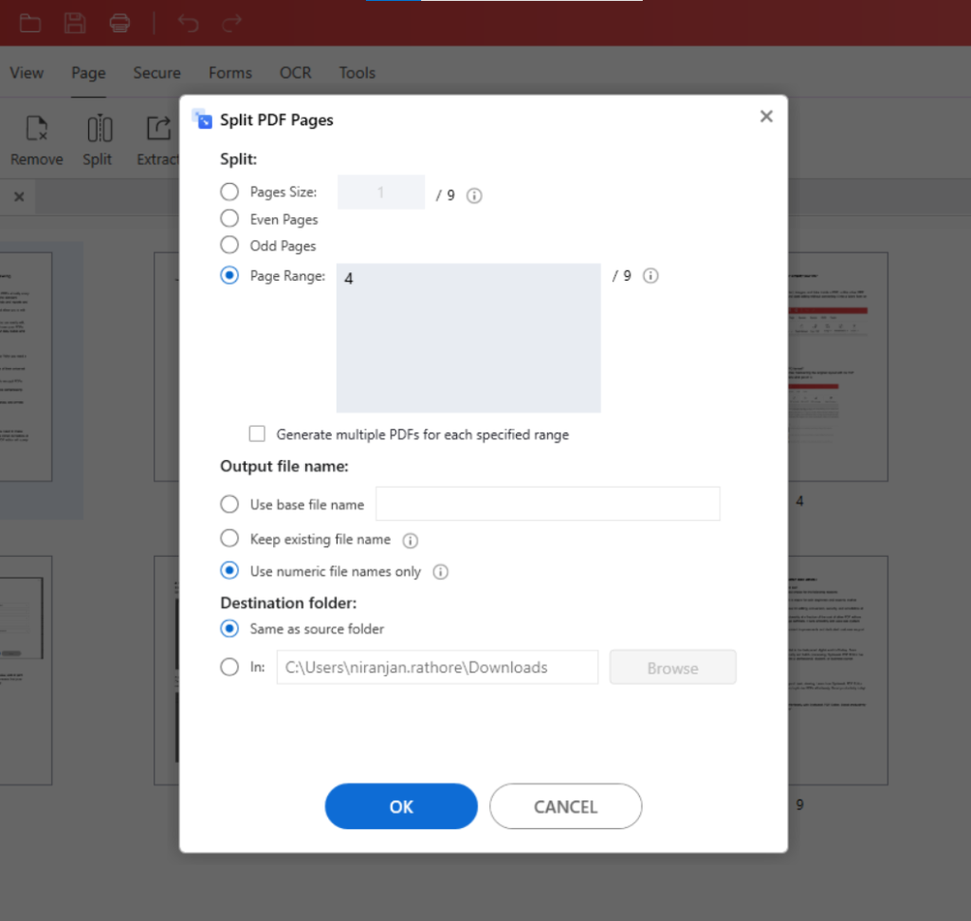Open a file using the folder icon

coord(29,23)
